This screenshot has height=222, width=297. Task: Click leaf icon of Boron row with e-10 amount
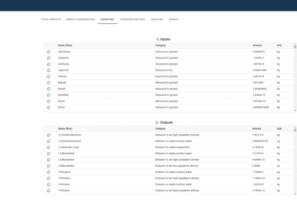(48, 101)
